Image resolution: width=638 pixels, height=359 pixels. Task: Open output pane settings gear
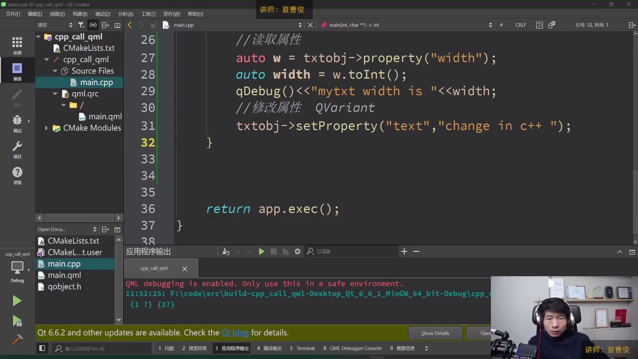pos(297,252)
